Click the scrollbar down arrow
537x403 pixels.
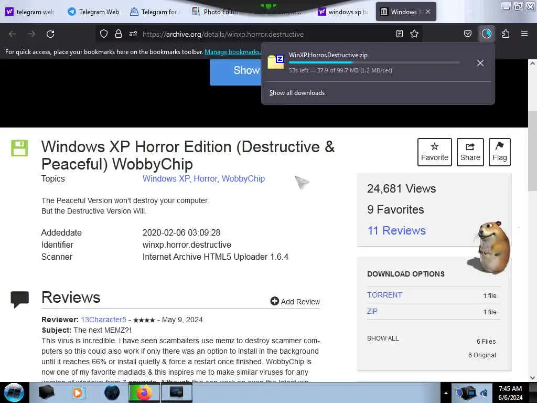click(533, 378)
